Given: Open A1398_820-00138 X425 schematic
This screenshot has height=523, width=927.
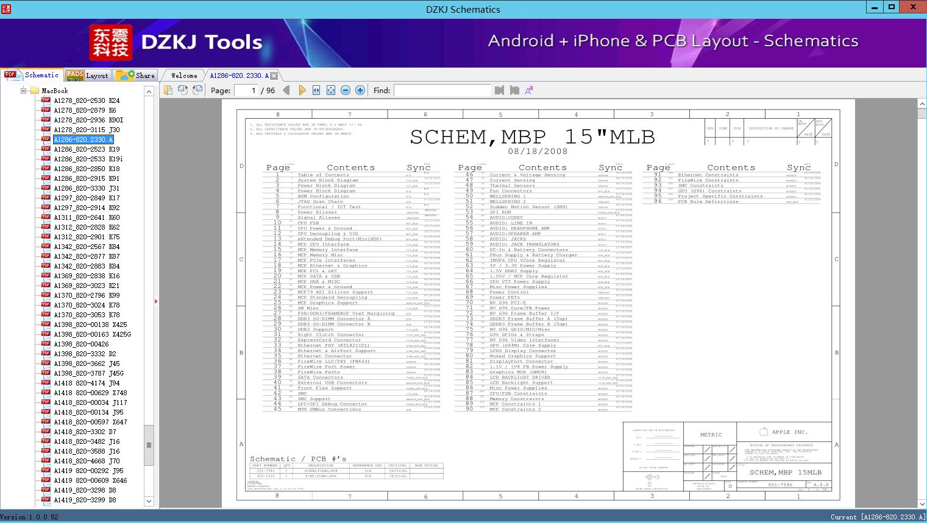Looking at the screenshot, I should 90,325.
